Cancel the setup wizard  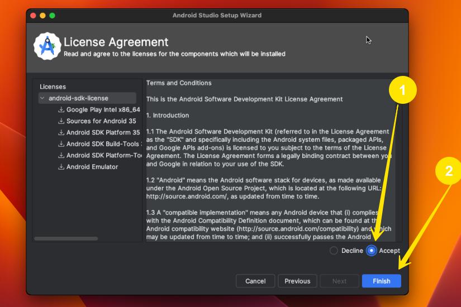tap(255, 281)
